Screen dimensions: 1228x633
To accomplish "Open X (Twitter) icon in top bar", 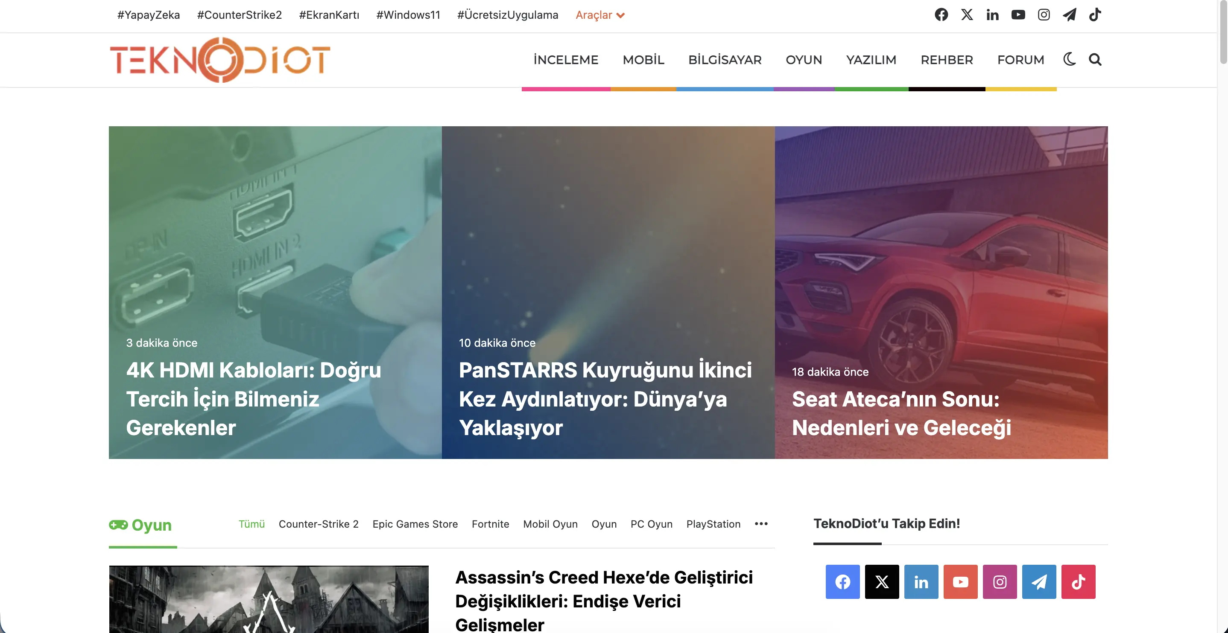I will [x=967, y=15].
